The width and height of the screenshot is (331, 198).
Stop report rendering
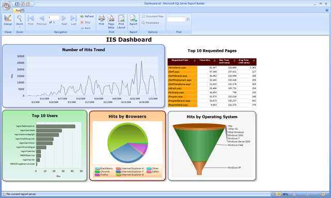coord(85,22)
